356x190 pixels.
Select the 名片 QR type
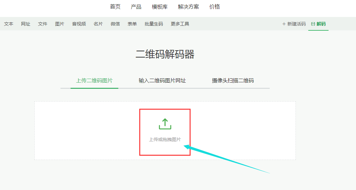coord(98,24)
